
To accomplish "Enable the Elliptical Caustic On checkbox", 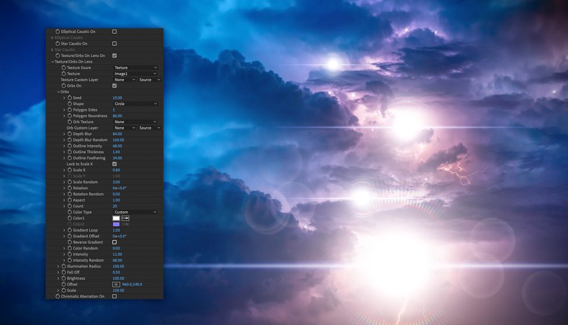I will (115, 31).
